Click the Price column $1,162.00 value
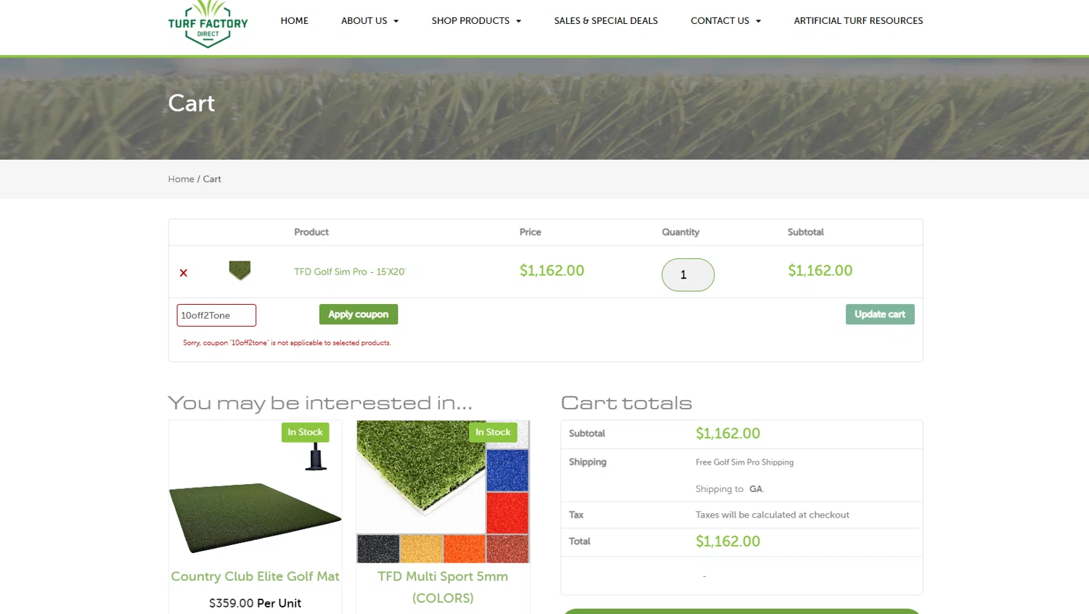Viewport: 1089px width, 614px height. coord(552,271)
